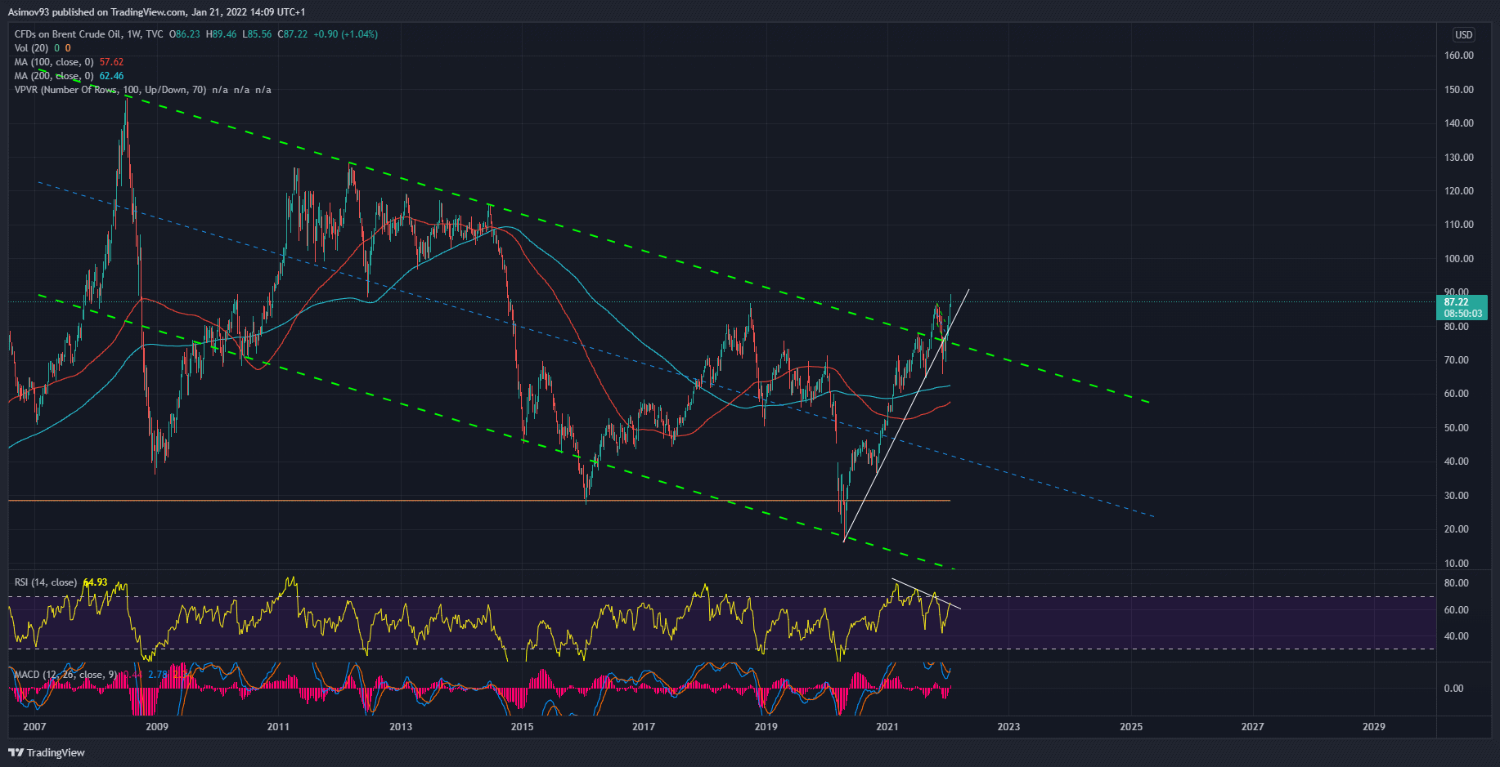Click the RSI (14, close) legend
This screenshot has width=1500, height=767.
pos(46,582)
